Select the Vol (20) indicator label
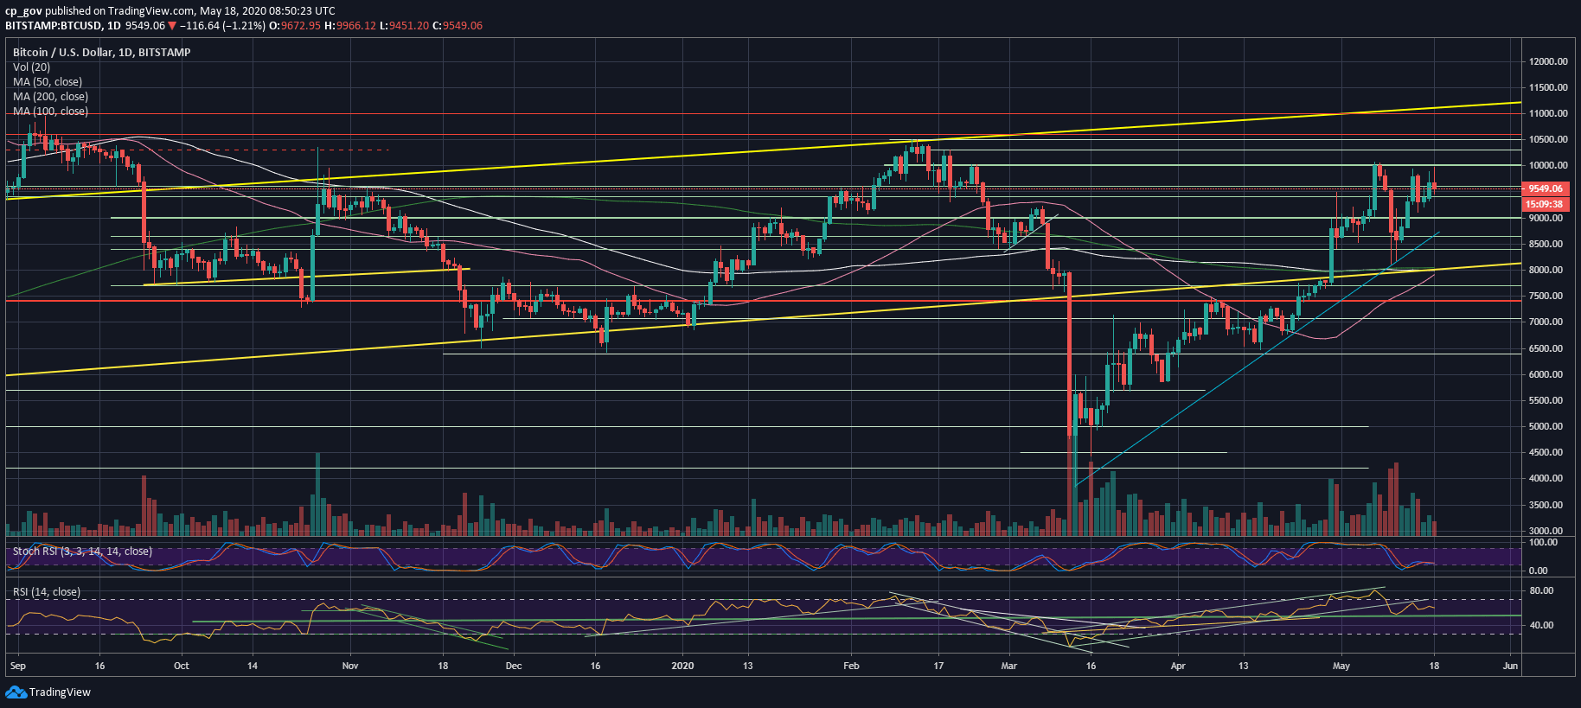Screen dimensions: 1581x708 pos(31,67)
